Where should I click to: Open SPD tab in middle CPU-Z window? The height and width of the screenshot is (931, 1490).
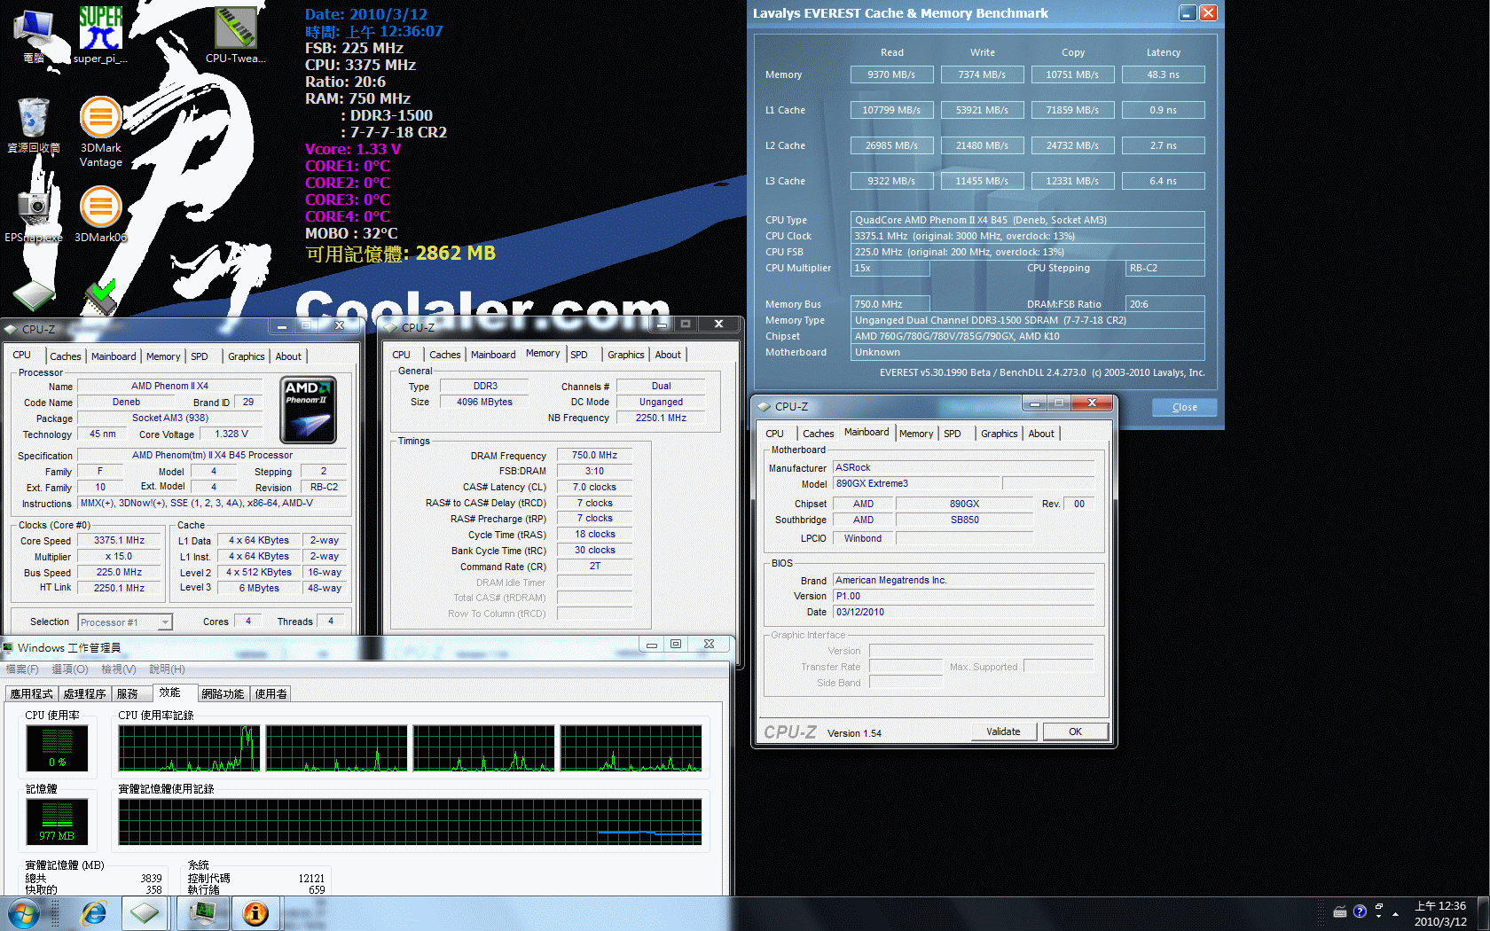(579, 355)
